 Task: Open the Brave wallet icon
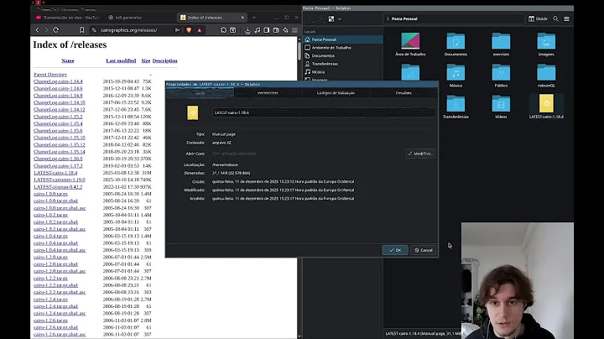click(276, 30)
